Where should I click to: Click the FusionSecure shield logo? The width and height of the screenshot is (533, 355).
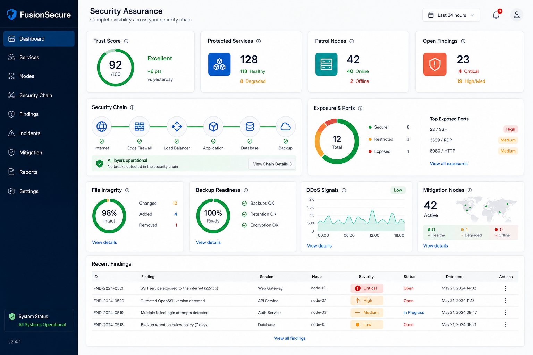coord(12,15)
